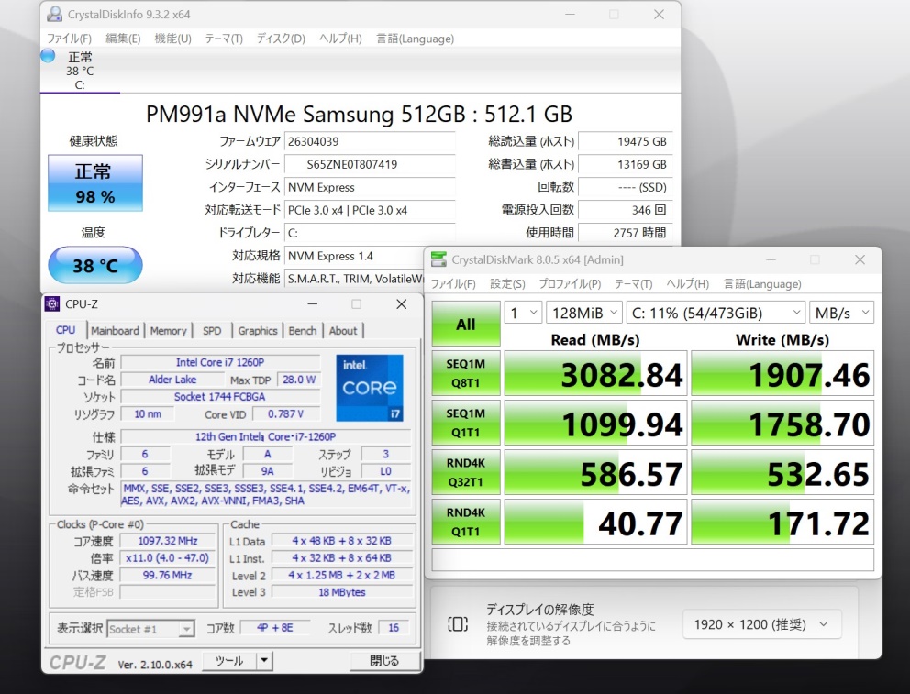Click the total host reads value 19475 GB
910x694 pixels.
(625, 141)
